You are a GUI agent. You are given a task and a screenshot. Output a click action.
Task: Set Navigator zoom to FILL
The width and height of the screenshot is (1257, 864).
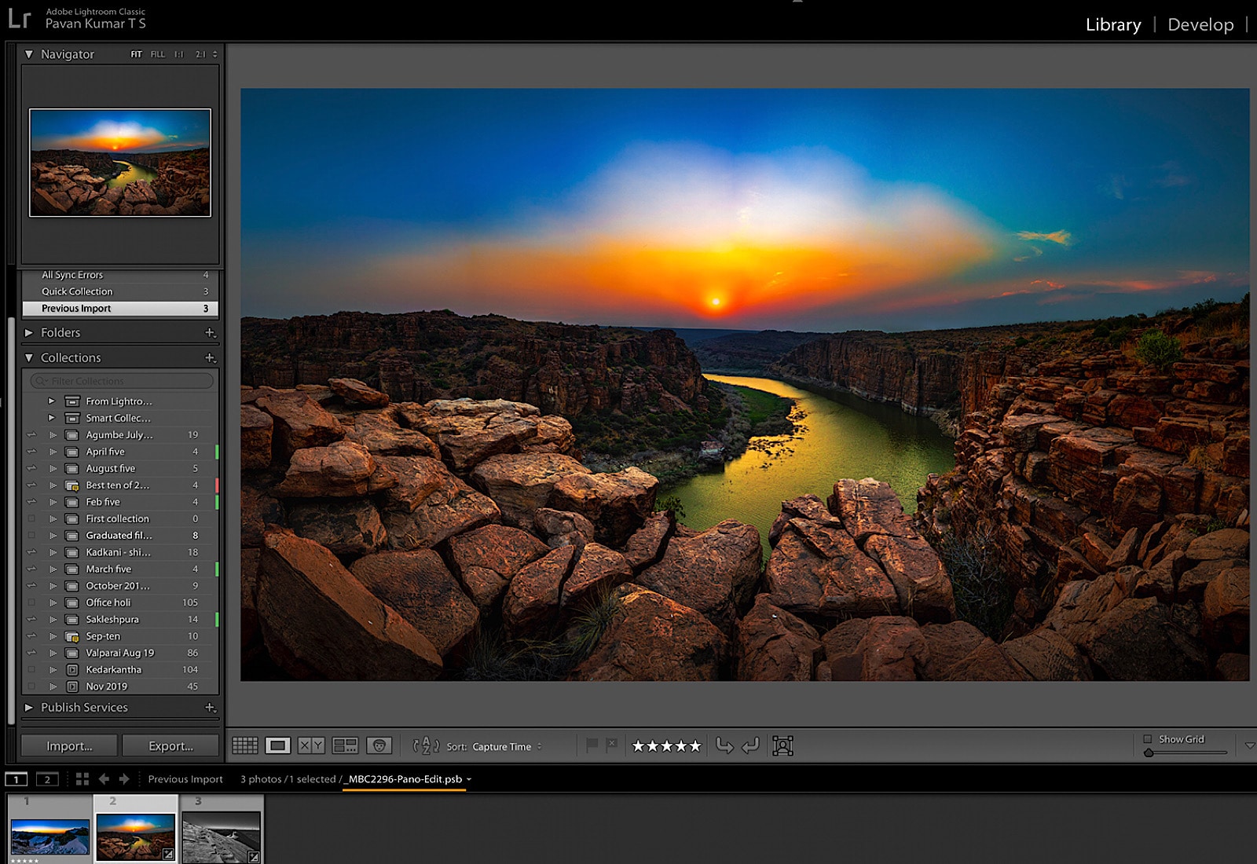pyautogui.click(x=158, y=54)
